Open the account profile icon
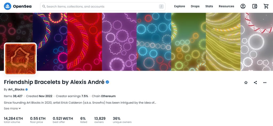The height and width of the screenshot is (126, 273). pos(243,6)
